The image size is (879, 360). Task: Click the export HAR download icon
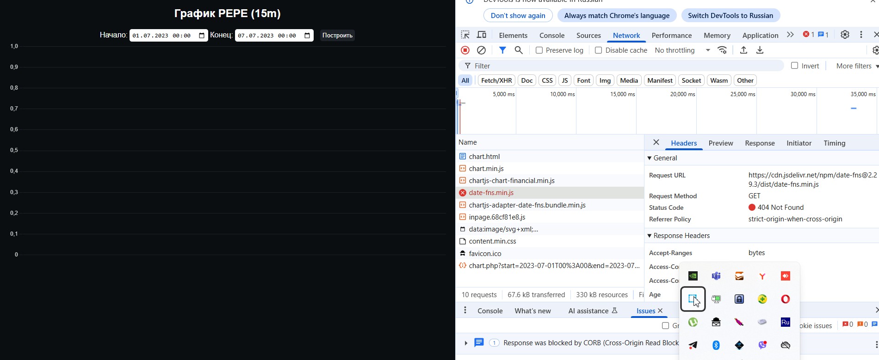click(760, 50)
